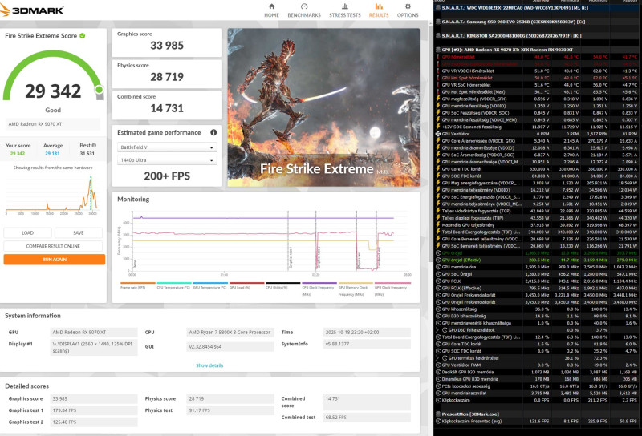Select PresentMon [3DMark.exe] header row
Screen dimensions: 642x436
click(x=537, y=414)
